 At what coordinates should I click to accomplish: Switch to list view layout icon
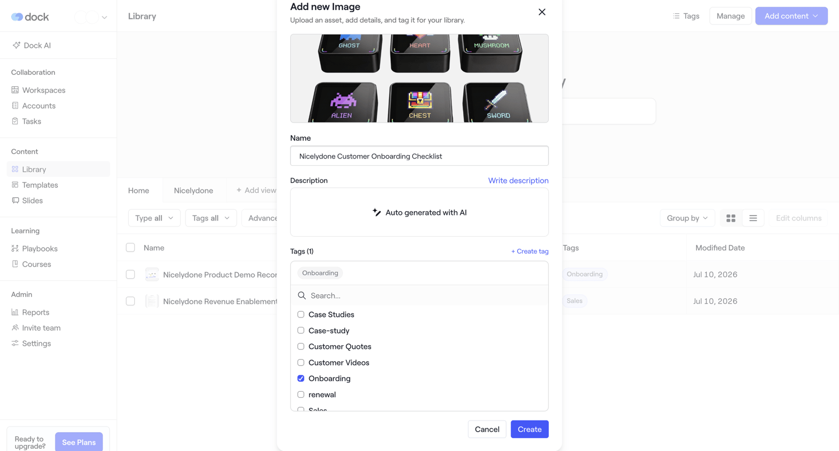pos(753,218)
